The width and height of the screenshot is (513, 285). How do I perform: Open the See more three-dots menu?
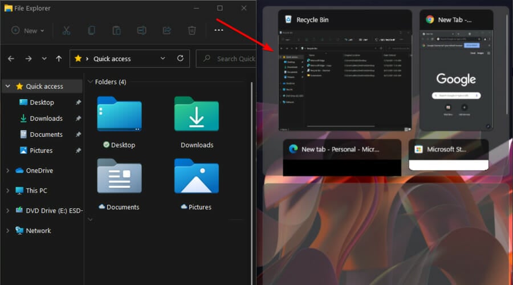pos(218,30)
